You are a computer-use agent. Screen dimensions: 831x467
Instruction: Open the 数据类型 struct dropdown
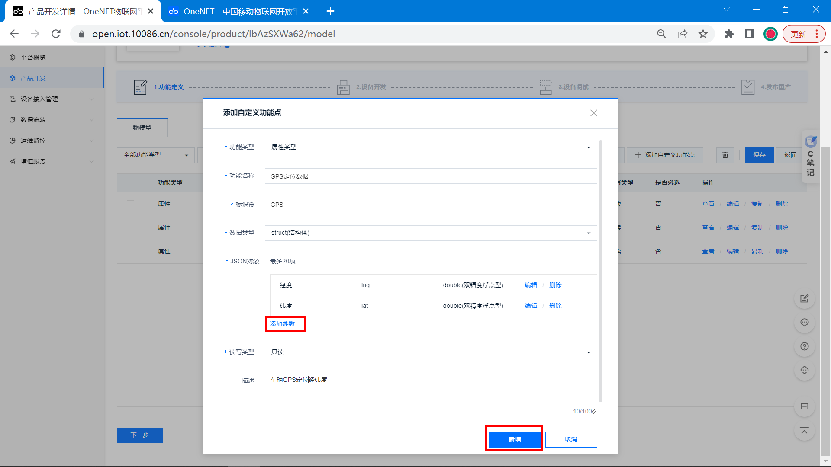[x=431, y=233]
